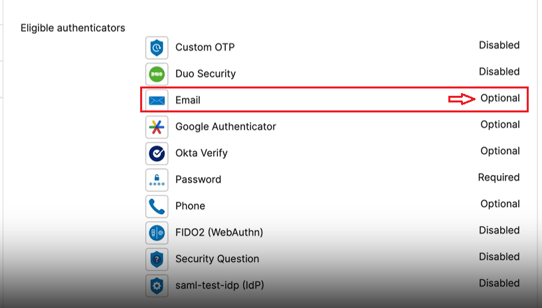Viewport: 542px width, 308px height.
Task: Select the Email authenticator name
Action: (188, 100)
